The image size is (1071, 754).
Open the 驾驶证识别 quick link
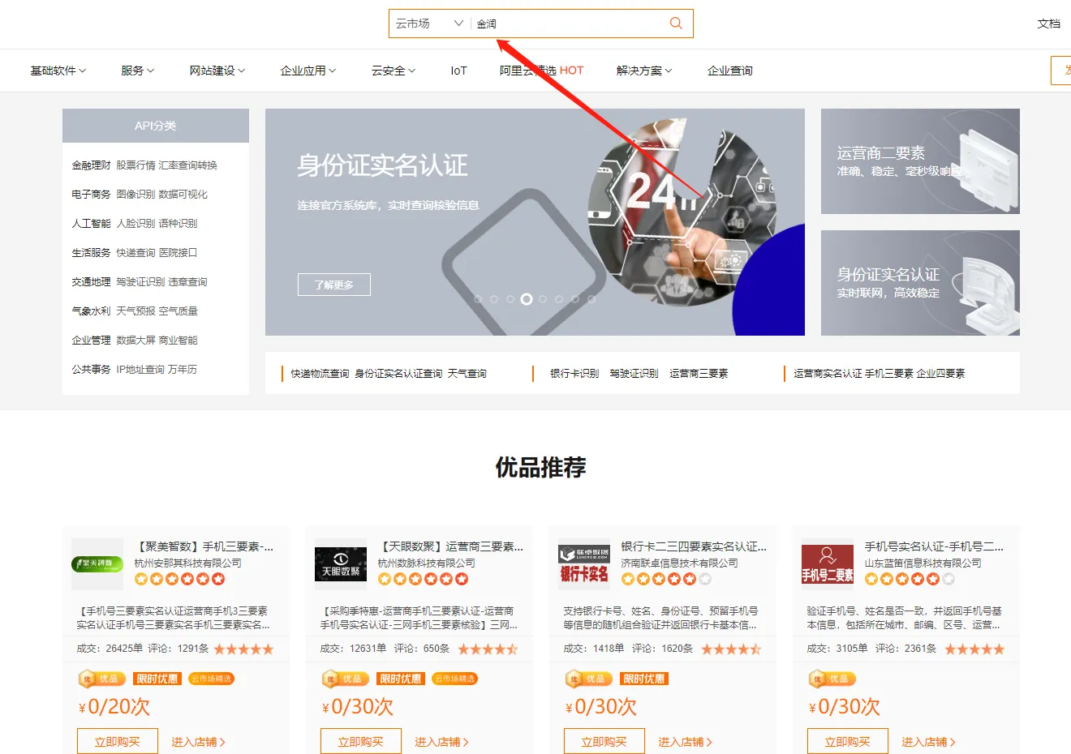634,374
